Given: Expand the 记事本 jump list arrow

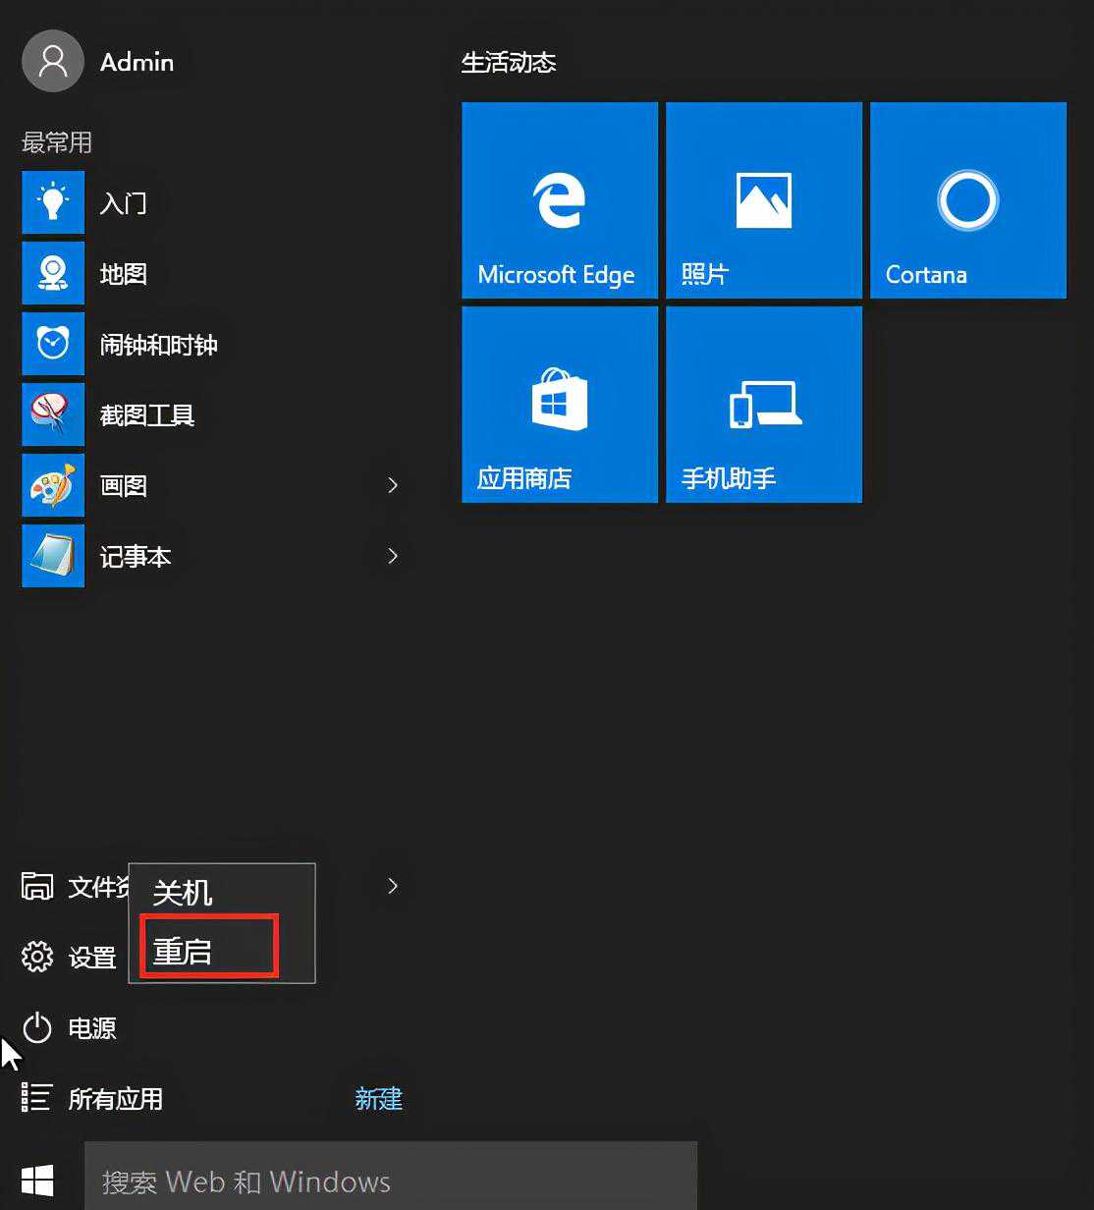Looking at the screenshot, I should [x=393, y=556].
